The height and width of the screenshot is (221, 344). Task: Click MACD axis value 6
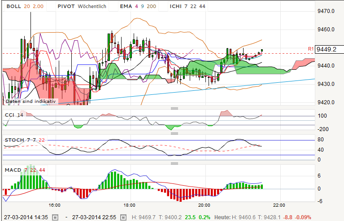[x=319, y=176]
